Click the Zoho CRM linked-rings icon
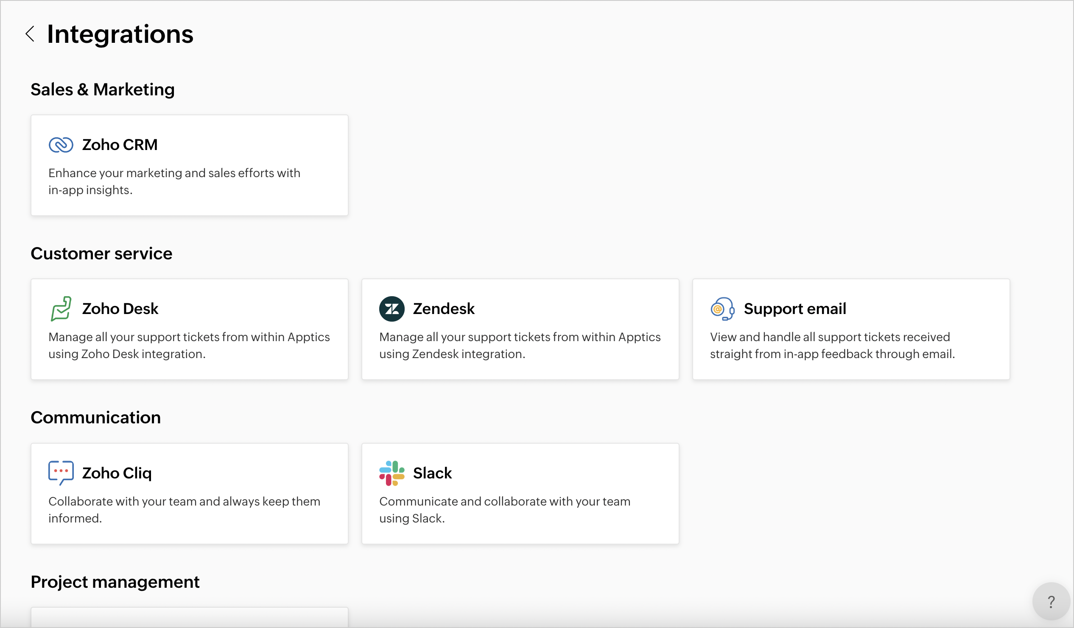 point(61,145)
